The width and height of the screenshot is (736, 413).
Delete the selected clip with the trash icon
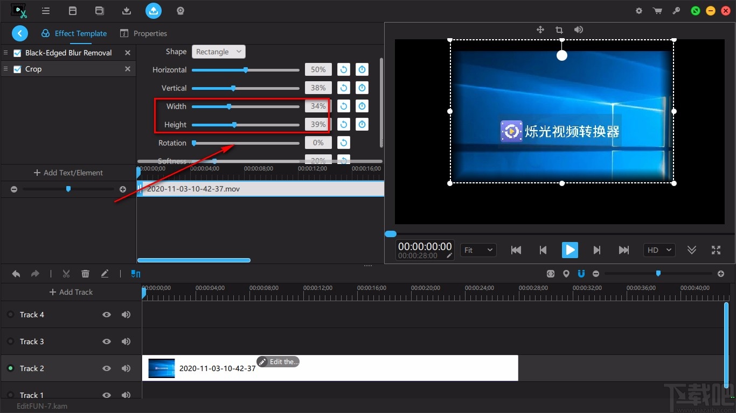[85, 274]
